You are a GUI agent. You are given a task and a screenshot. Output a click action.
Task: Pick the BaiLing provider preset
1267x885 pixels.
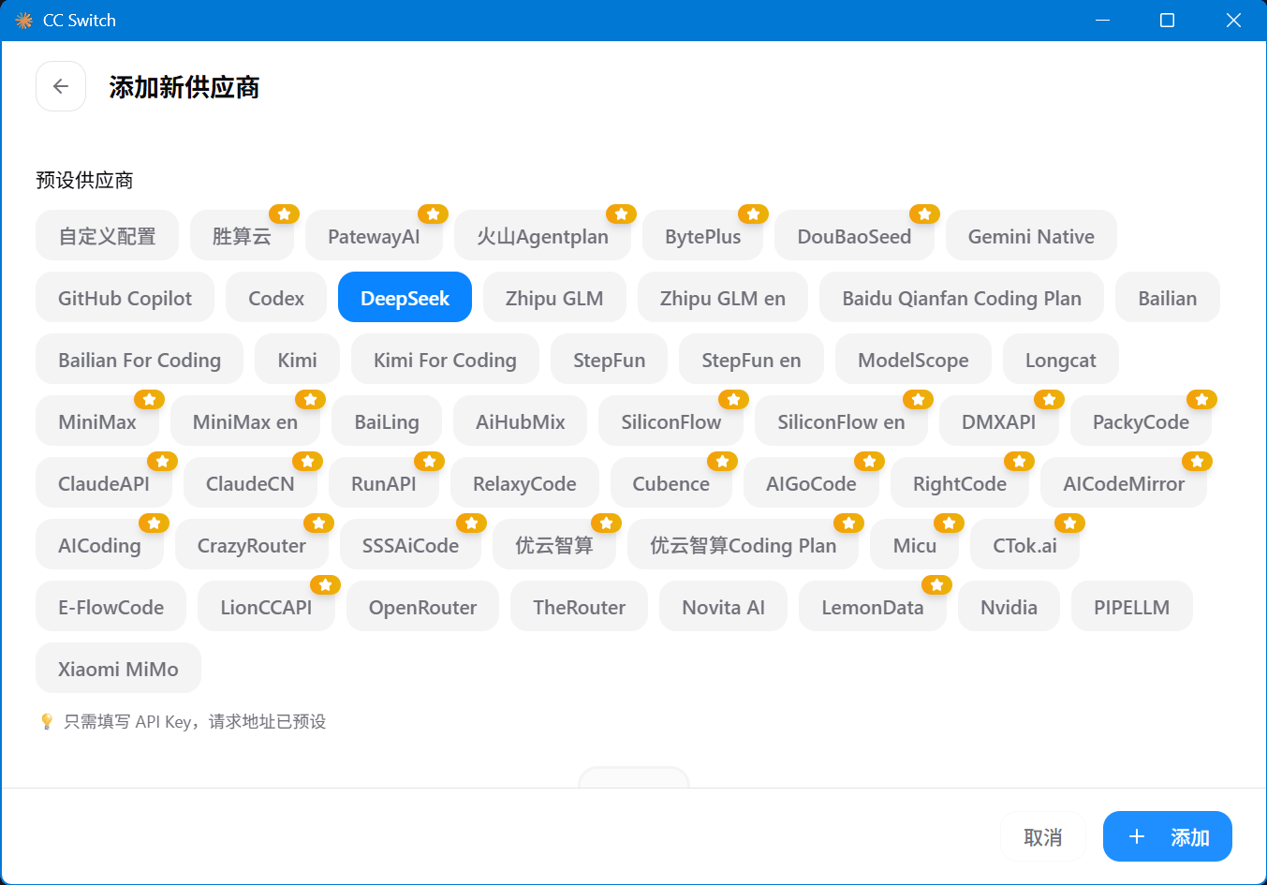[x=387, y=420]
